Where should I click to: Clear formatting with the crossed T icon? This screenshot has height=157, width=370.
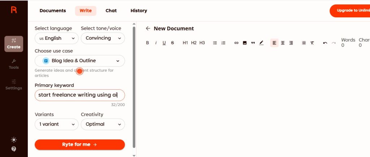pos(312,43)
